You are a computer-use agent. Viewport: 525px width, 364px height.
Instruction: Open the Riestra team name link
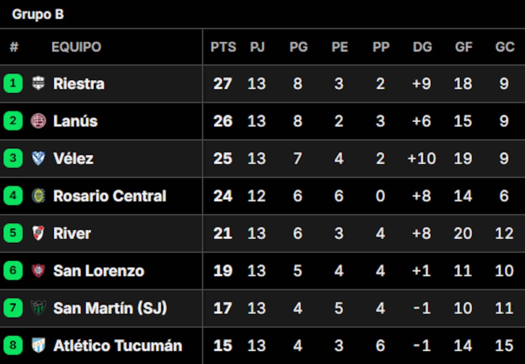[79, 84]
